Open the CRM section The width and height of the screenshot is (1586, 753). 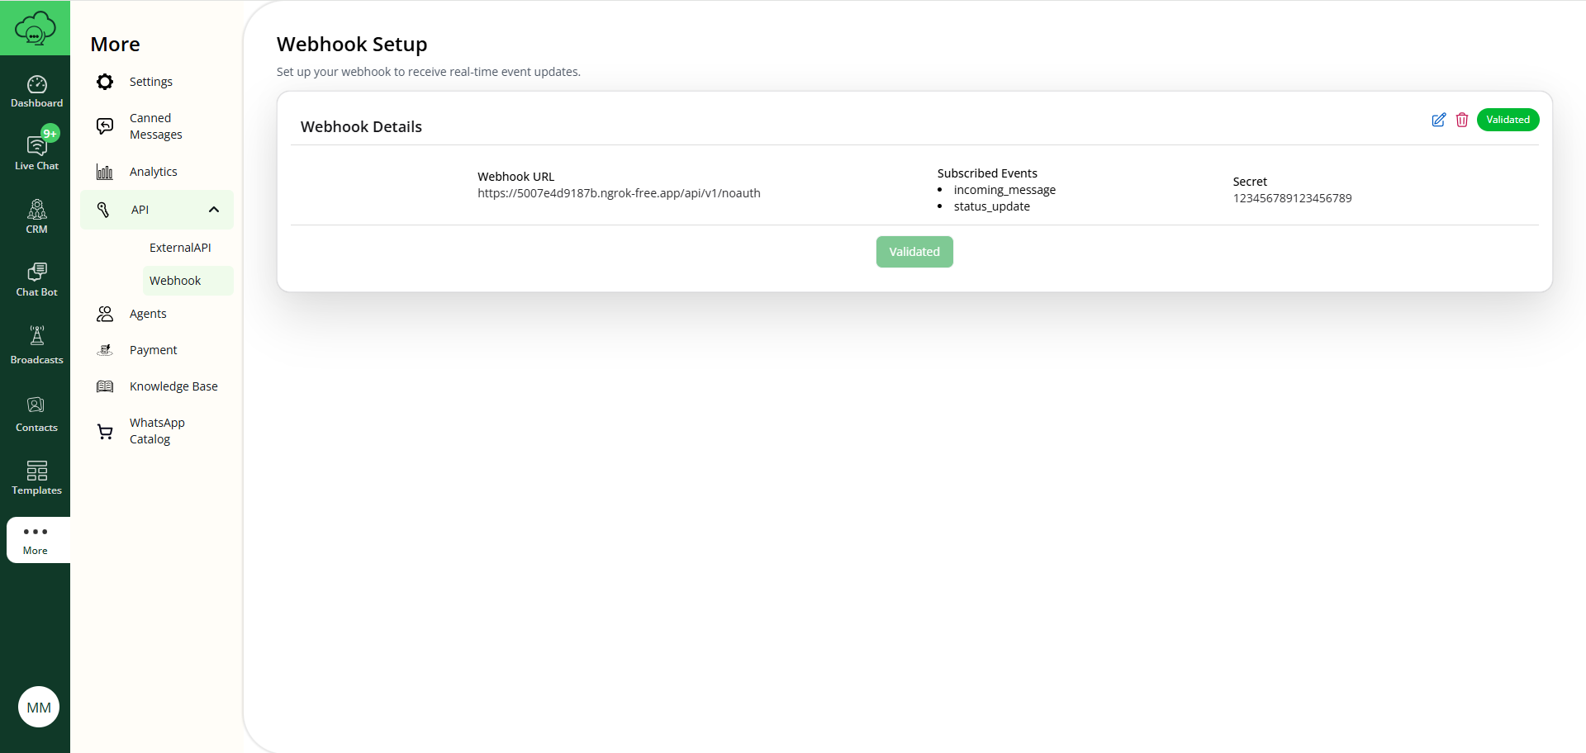pyautogui.click(x=36, y=215)
